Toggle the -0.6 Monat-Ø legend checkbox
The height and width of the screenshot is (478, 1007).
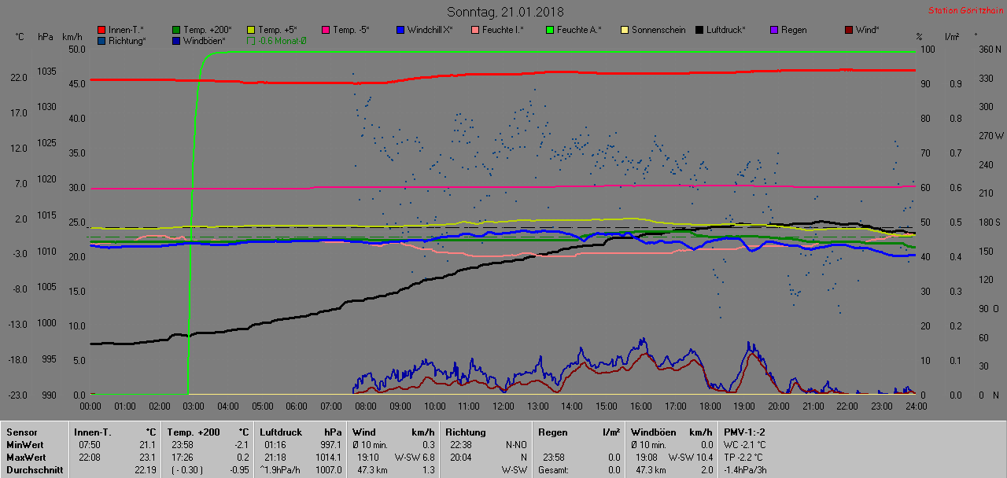point(252,41)
